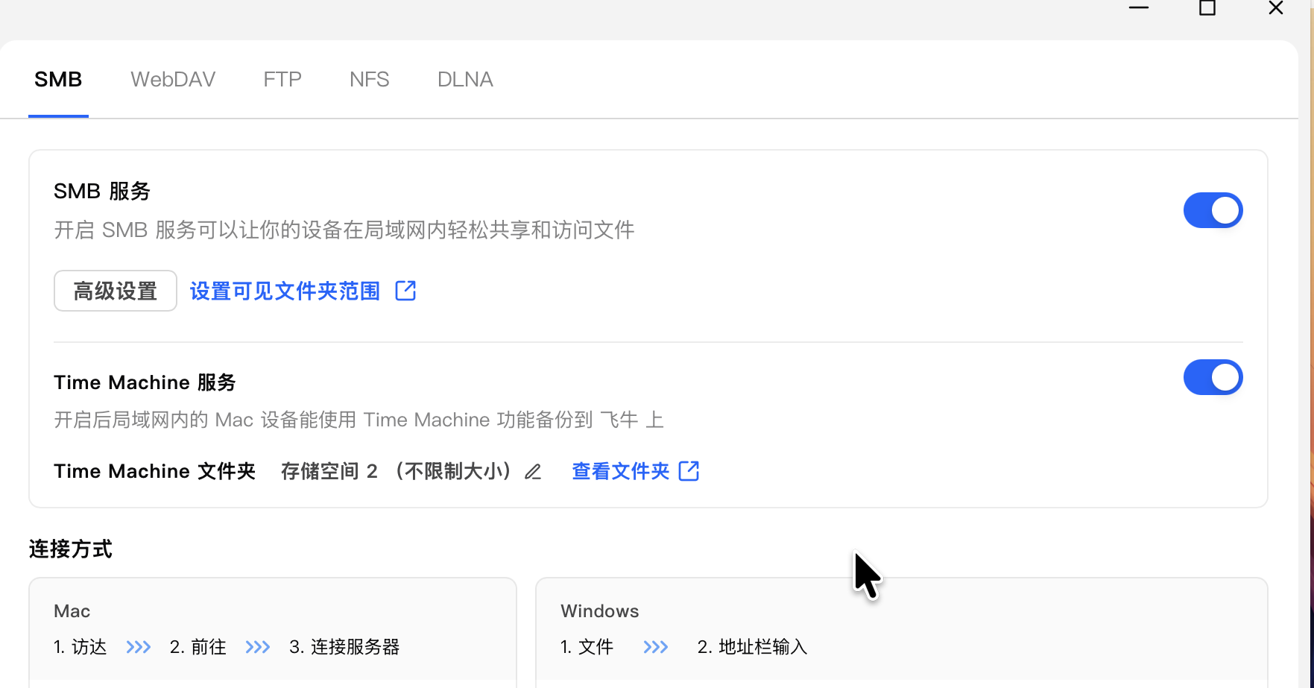The height and width of the screenshot is (688, 1314).
Task: Switch to the SMB tab
Action: (x=58, y=80)
